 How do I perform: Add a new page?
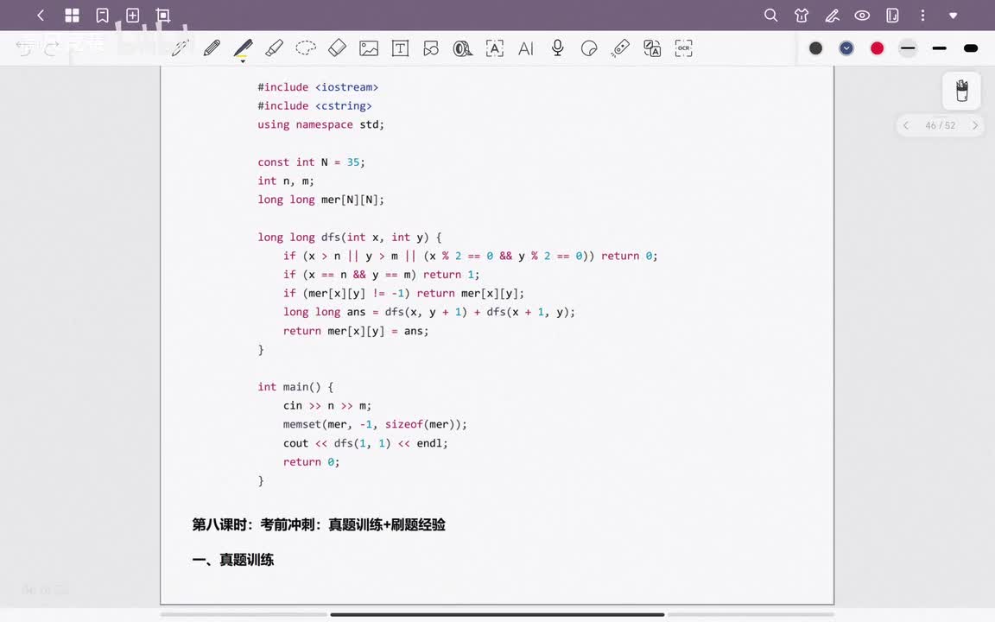pyautogui.click(x=133, y=16)
